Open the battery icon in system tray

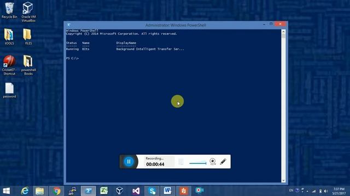320,191
